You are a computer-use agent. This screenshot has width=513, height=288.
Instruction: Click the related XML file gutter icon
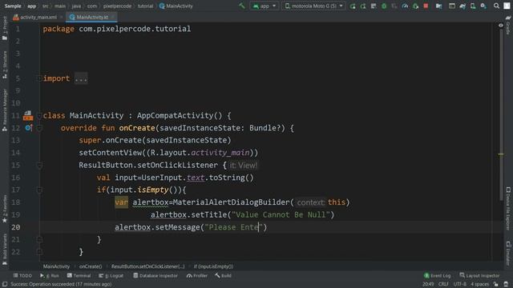(x=28, y=115)
